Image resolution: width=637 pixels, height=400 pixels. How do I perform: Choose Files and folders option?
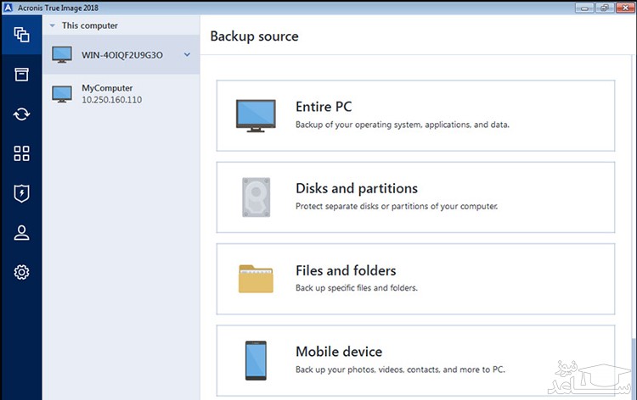[415, 279]
